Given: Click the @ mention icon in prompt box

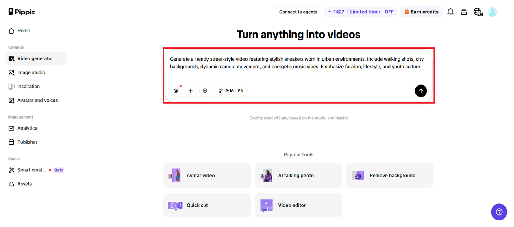Looking at the screenshot, I should (x=176, y=91).
